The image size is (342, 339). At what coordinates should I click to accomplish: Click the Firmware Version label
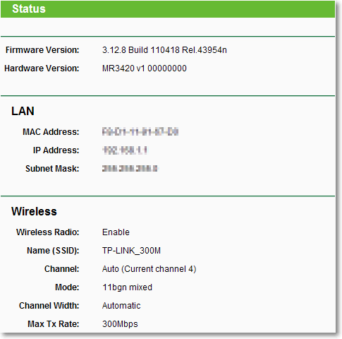(x=42, y=50)
